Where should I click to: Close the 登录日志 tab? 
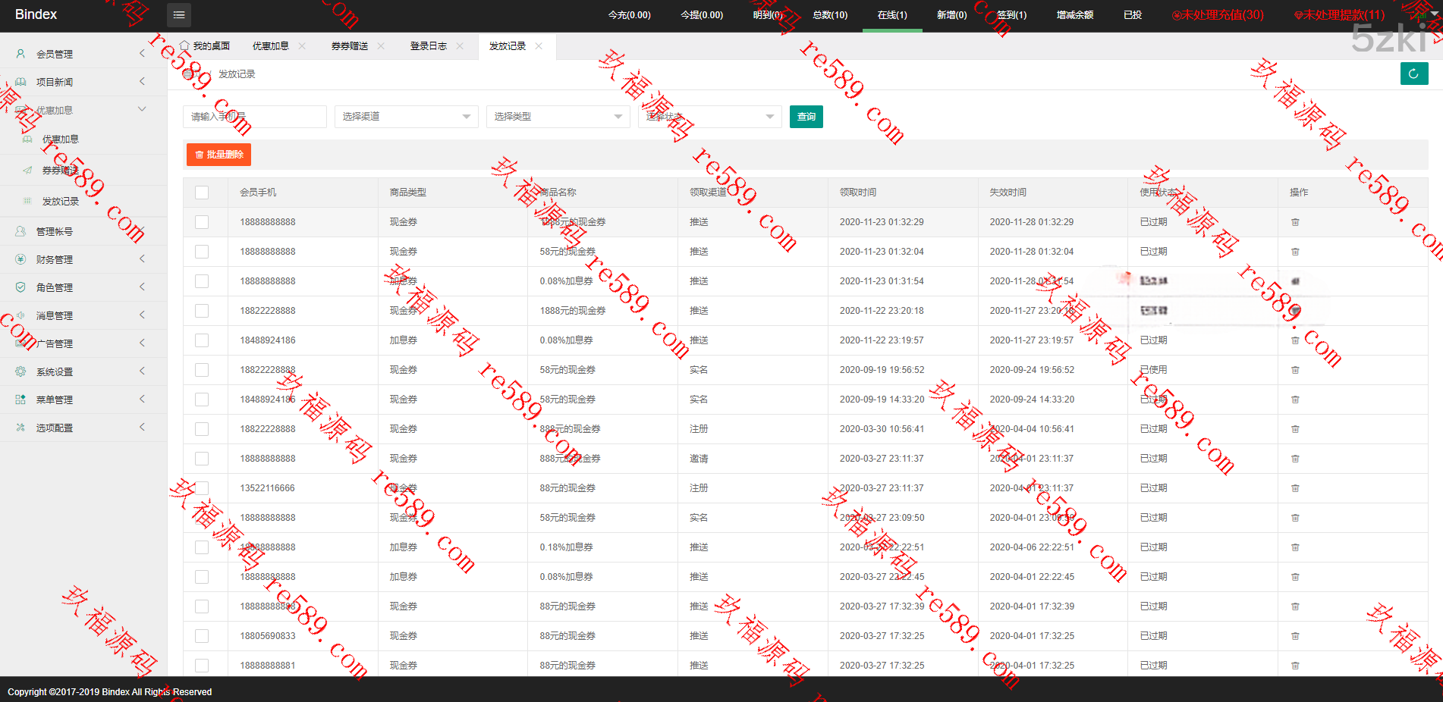460,46
